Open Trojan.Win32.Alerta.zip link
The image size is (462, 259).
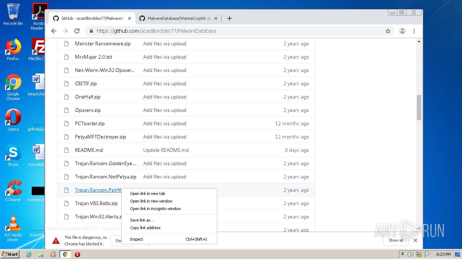98,217
